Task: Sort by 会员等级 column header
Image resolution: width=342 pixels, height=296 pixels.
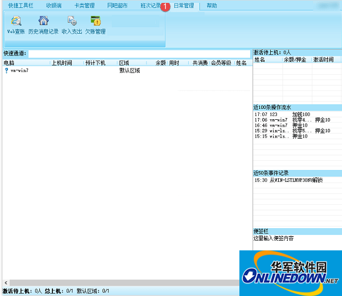Action: 222,63
